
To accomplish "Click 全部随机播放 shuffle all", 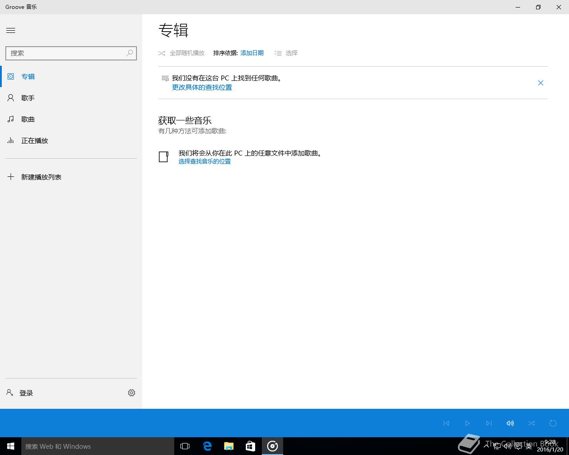I will pyautogui.click(x=181, y=53).
